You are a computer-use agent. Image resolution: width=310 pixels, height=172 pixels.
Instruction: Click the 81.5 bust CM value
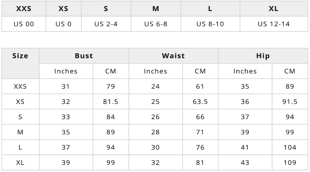pyautogui.click(x=111, y=102)
